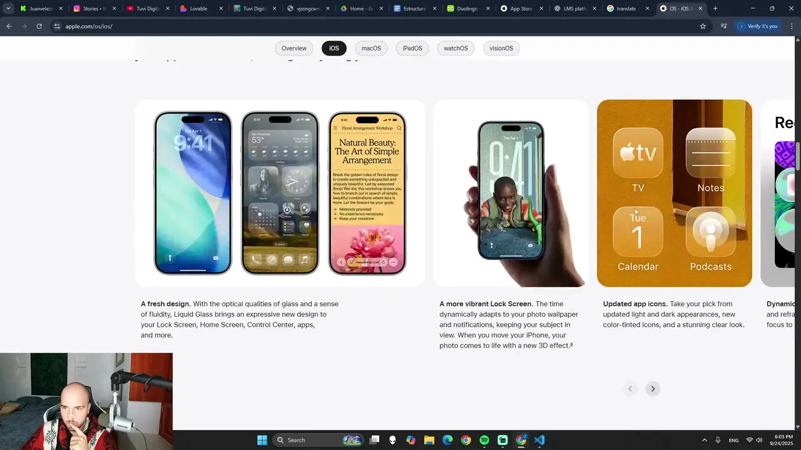Screen dimensions: 801x450
Task: Open the Windows Start menu
Action: coord(262,440)
